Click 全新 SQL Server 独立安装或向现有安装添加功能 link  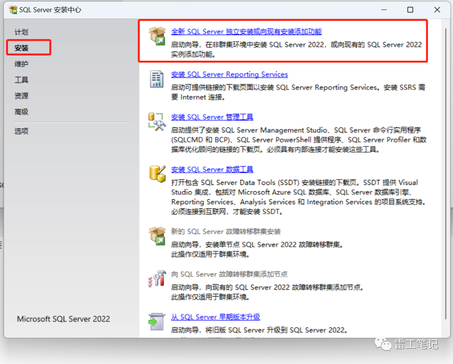click(x=246, y=31)
